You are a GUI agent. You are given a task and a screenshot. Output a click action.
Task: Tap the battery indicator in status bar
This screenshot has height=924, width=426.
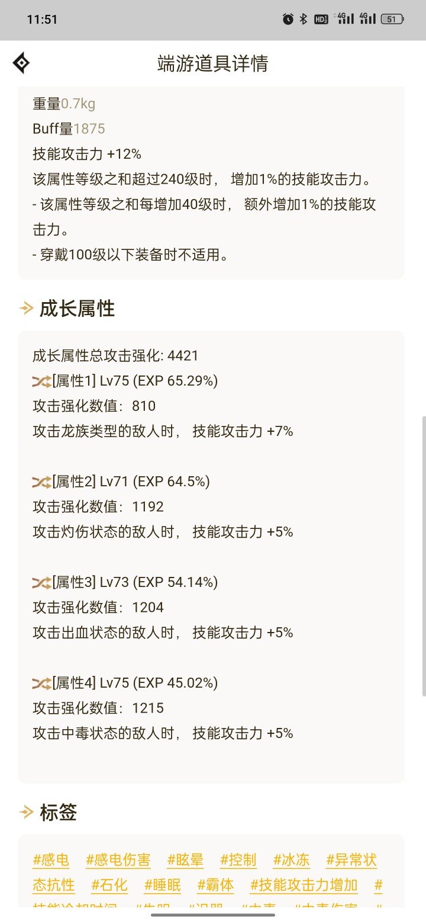pos(392,19)
